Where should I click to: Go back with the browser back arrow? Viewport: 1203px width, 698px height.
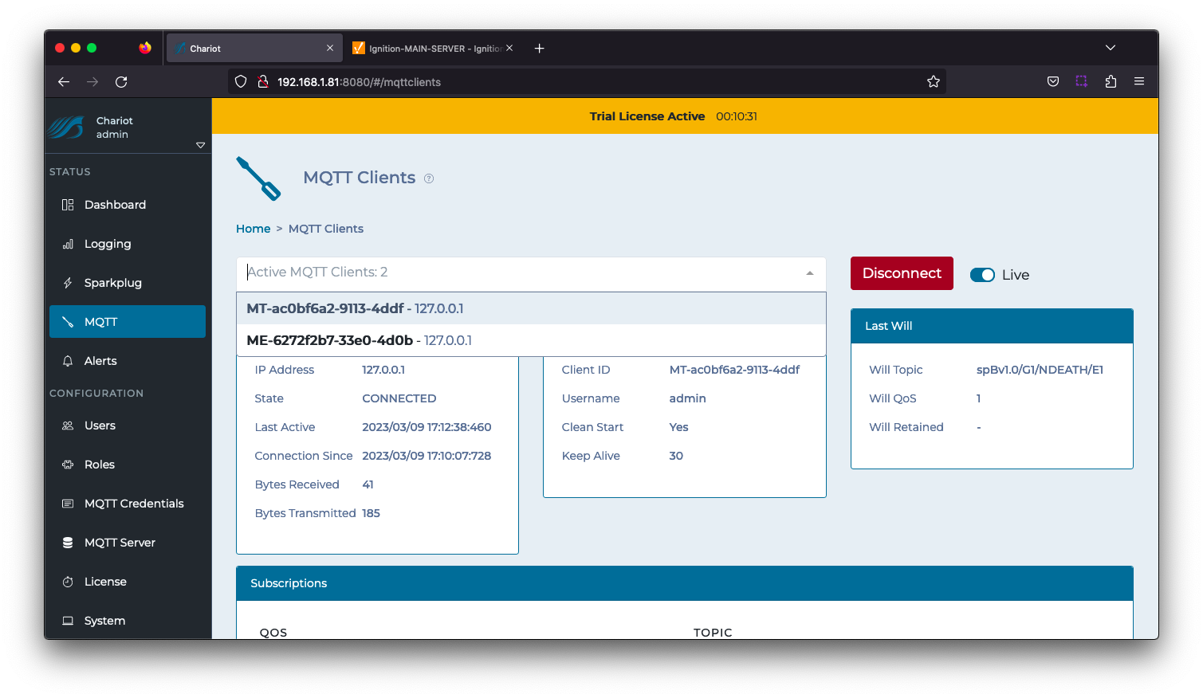click(x=64, y=82)
